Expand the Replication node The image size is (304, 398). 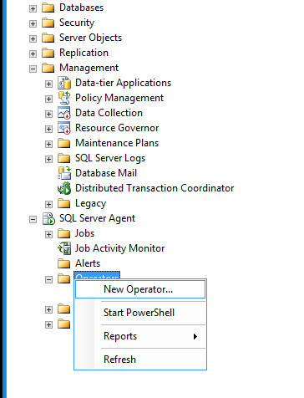click(x=33, y=54)
